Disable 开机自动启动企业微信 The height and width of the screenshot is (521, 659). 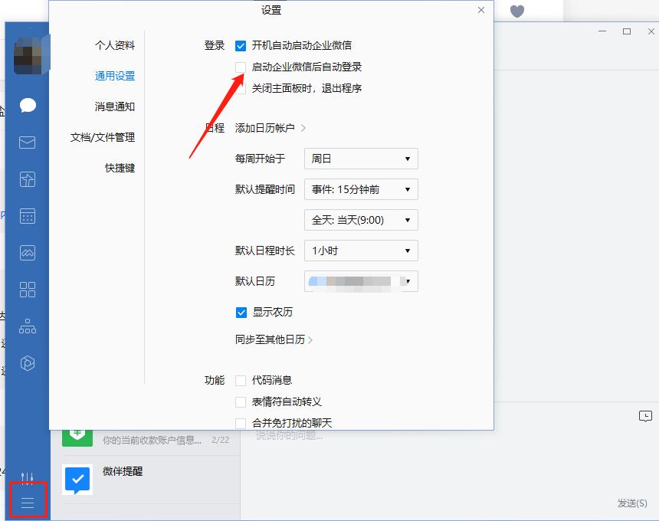click(242, 45)
